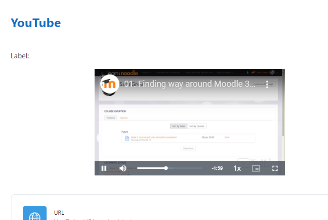Click the remaining time -1:59 display

[217, 168]
